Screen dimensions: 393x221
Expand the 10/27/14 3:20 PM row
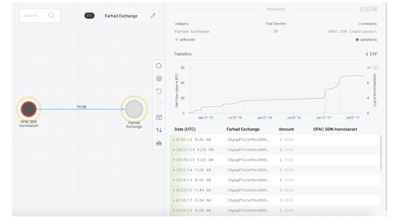174,150
